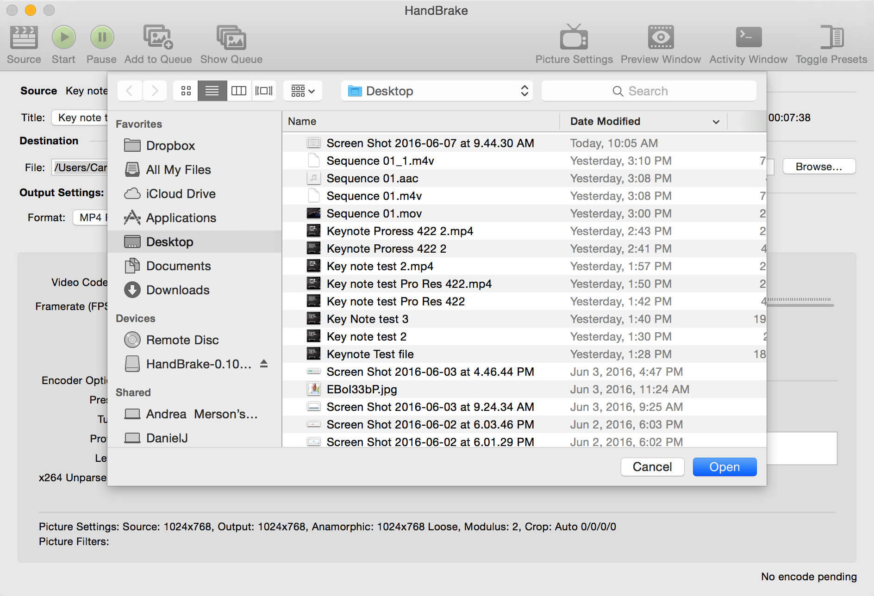The height and width of the screenshot is (596, 874).
Task: Select Andrea Merson's shared computer
Action: [x=194, y=414]
